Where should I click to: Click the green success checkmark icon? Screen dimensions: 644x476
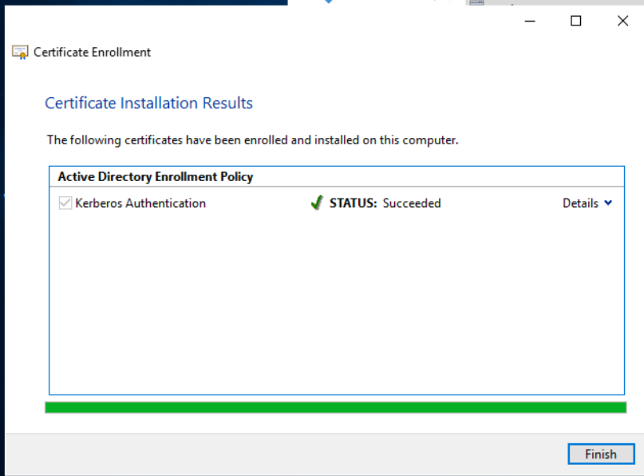coord(317,203)
